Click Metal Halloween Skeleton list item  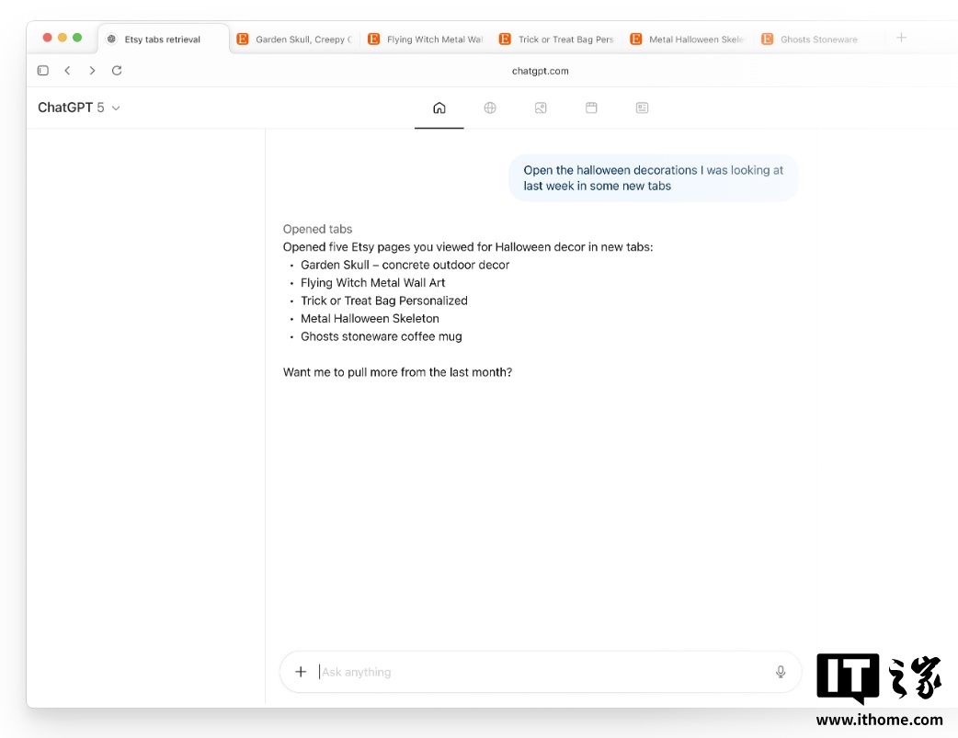pos(370,318)
